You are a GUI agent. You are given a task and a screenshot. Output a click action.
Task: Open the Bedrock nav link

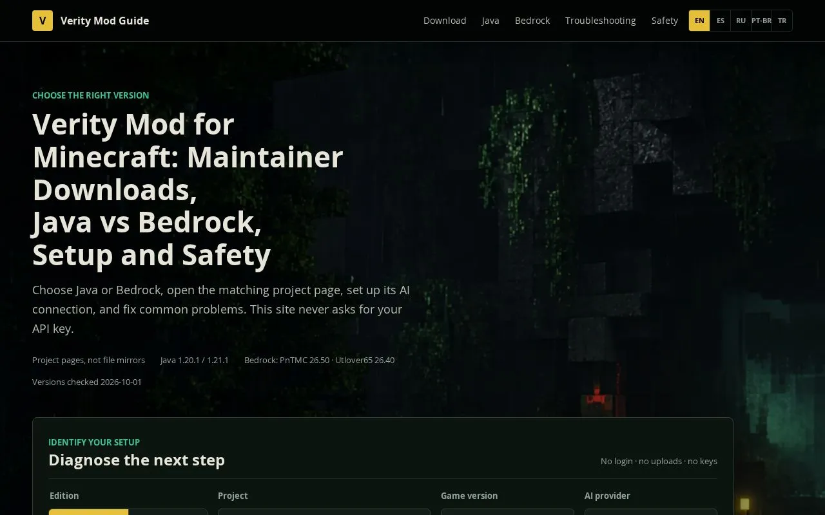click(532, 21)
